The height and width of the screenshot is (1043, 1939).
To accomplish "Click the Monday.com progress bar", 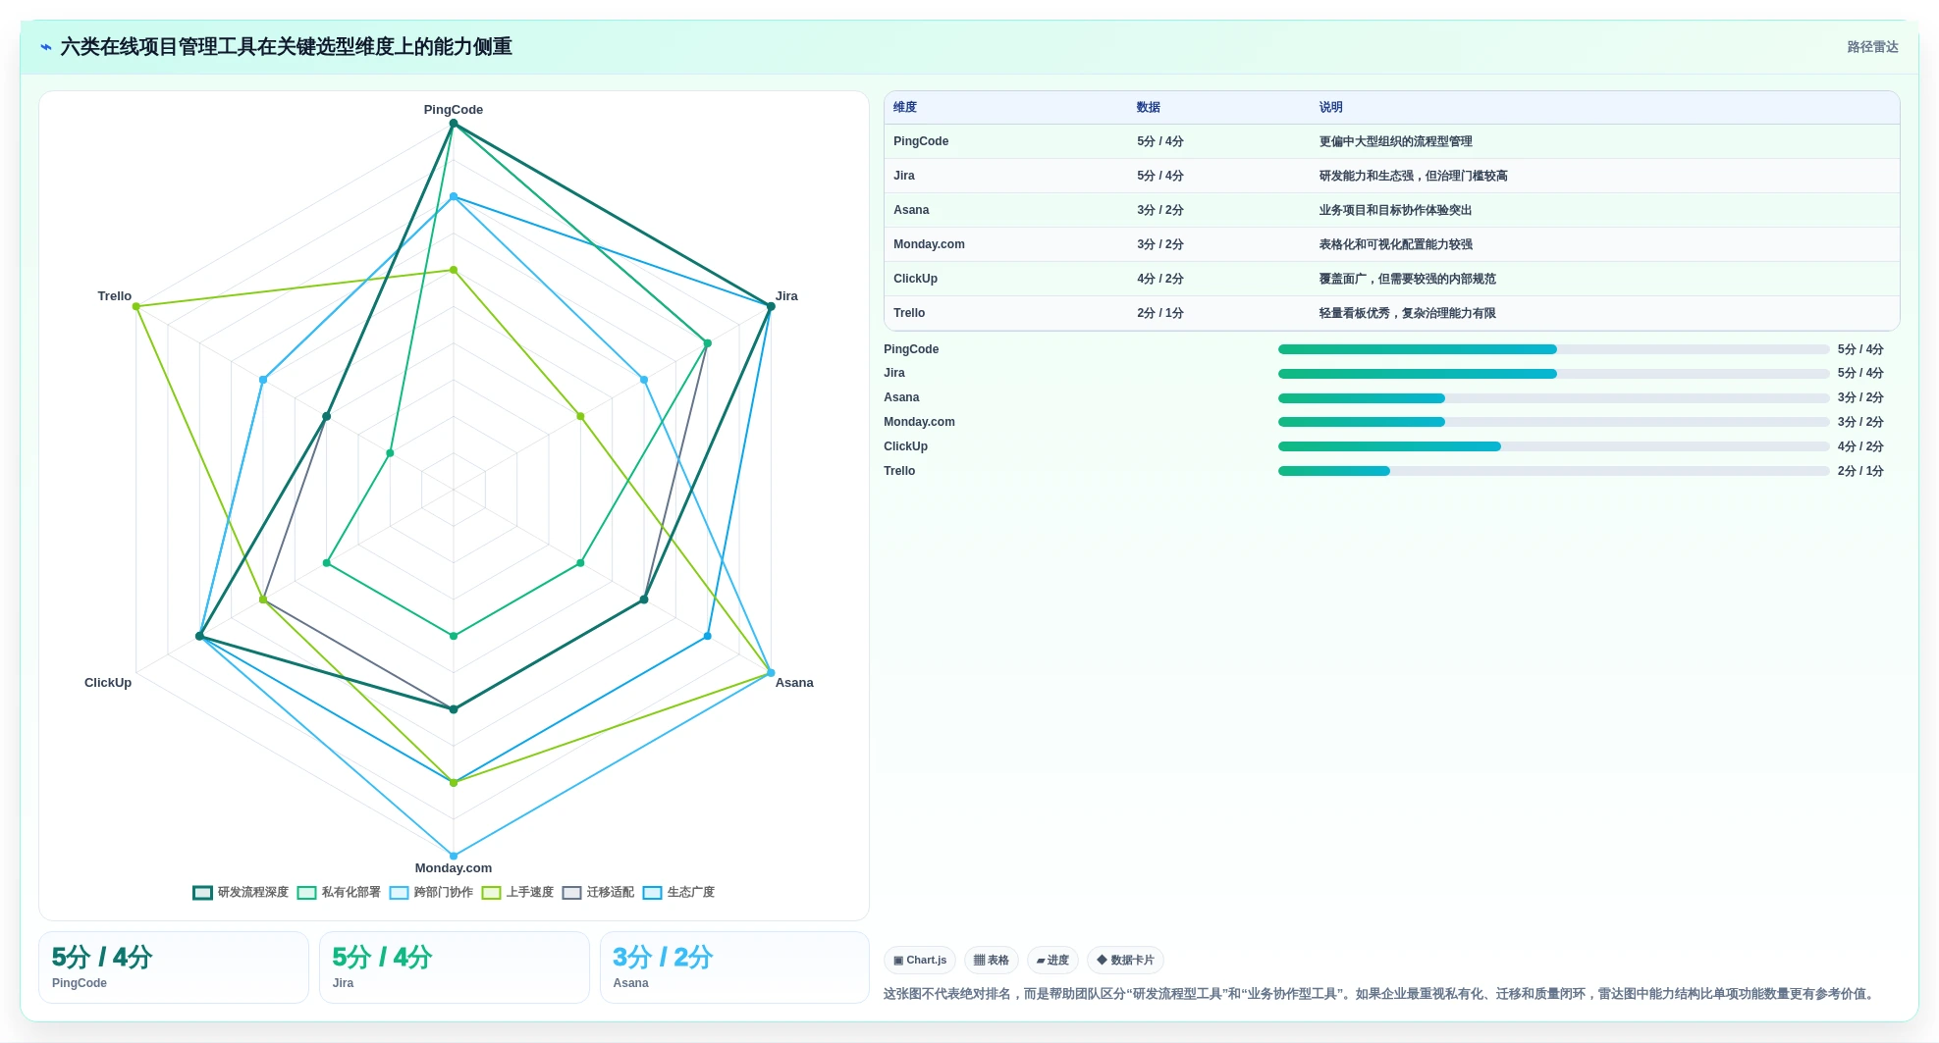I will click(x=1553, y=422).
